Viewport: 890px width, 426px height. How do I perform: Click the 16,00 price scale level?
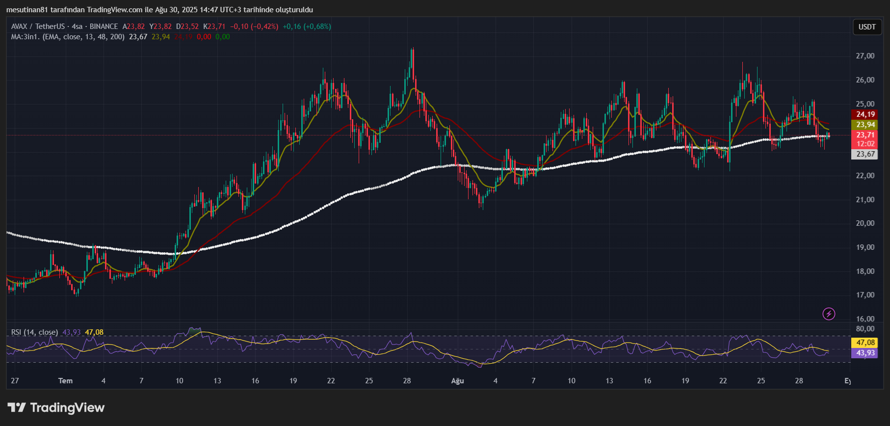point(865,319)
